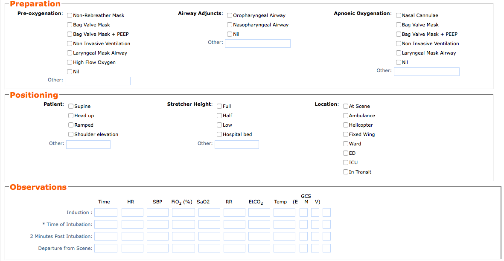Select Oropharyngeal Airway adjunct checkbox
The height and width of the screenshot is (261, 504).
click(230, 15)
